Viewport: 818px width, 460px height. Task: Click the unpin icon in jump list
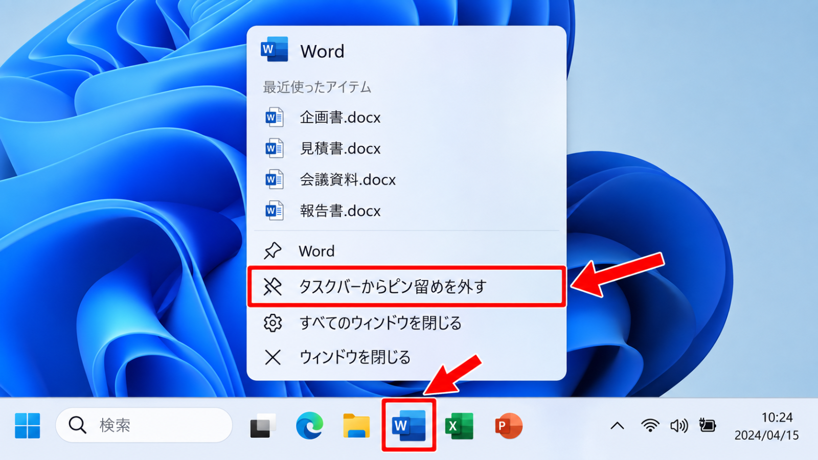pos(272,287)
